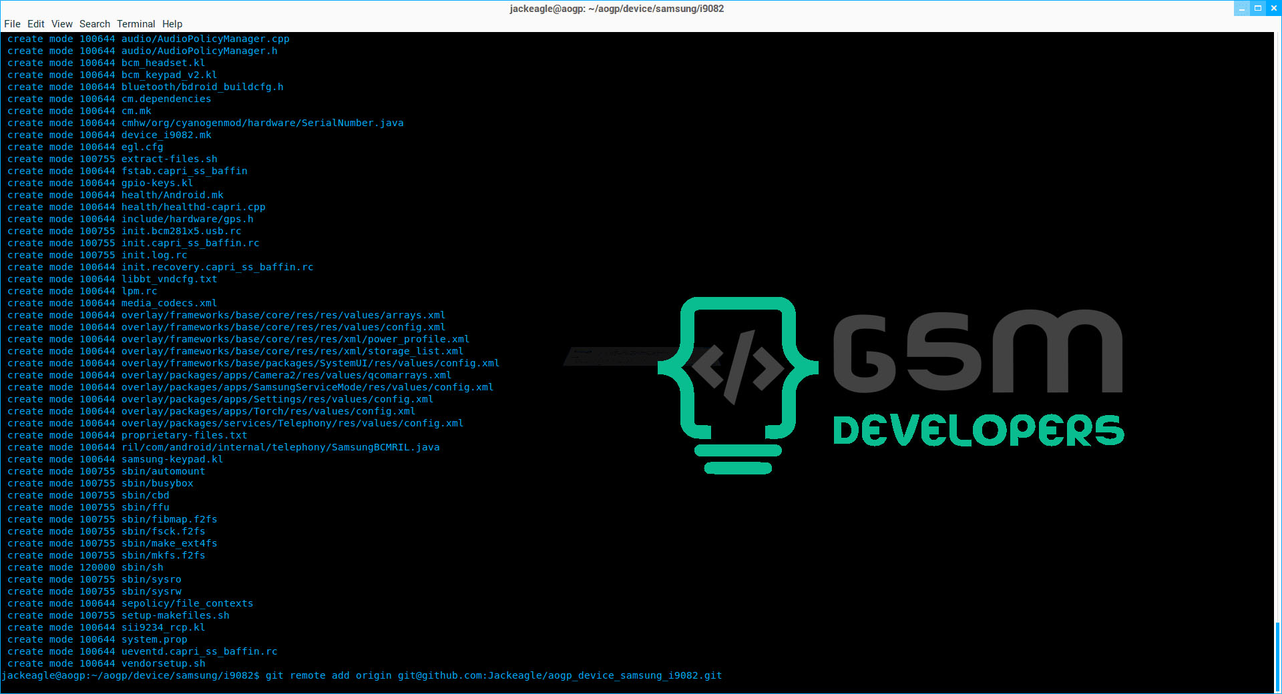The width and height of the screenshot is (1282, 694).
Task: Open the Edit menu
Action: coord(36,24)
